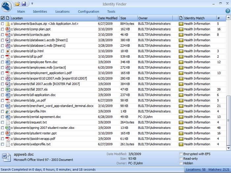Click the IE icon of profile.htm

point(8,111)
